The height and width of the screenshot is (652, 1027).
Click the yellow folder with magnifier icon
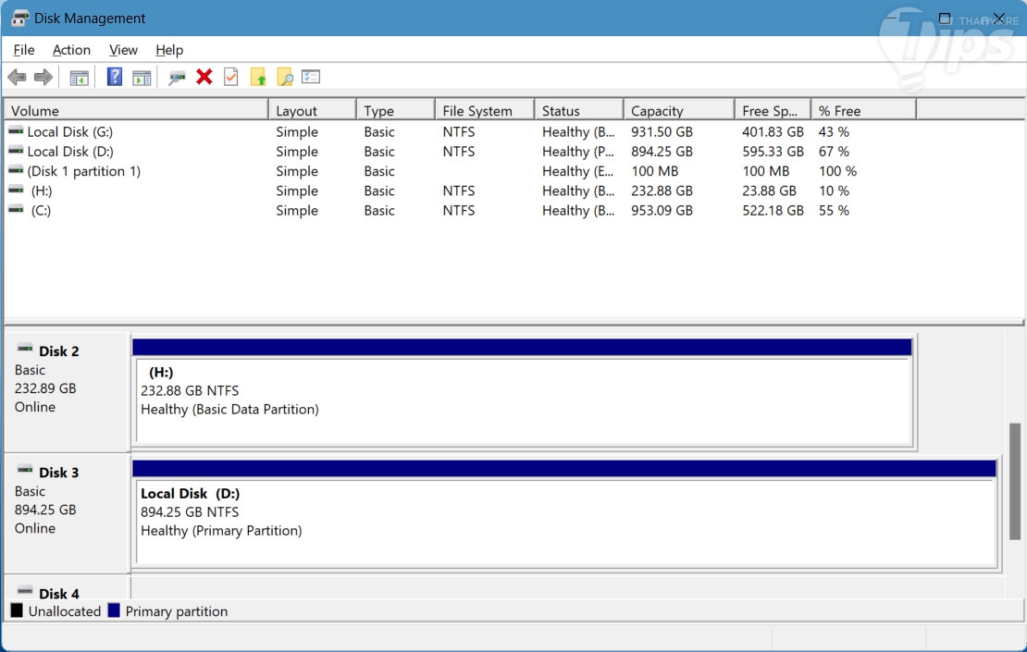[x=285, y=78]
